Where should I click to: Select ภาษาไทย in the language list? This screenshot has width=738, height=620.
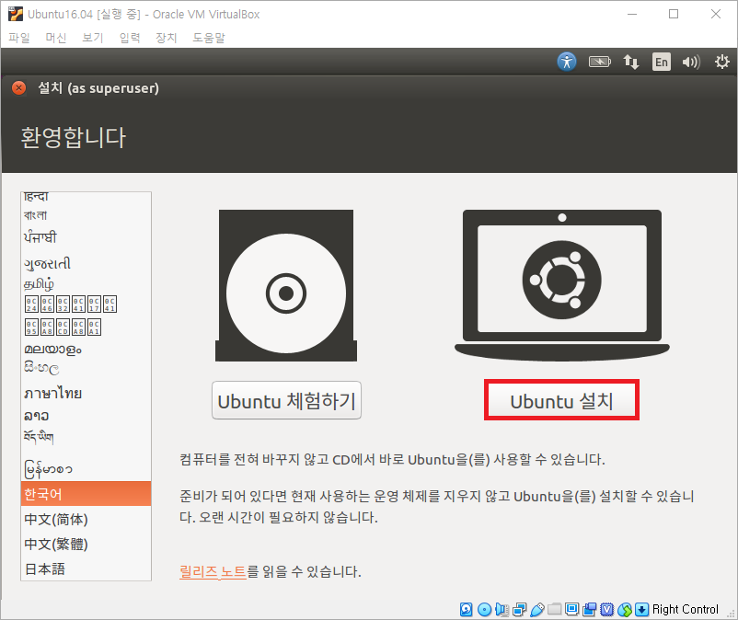pyautogui.click(x=86, y=392)
